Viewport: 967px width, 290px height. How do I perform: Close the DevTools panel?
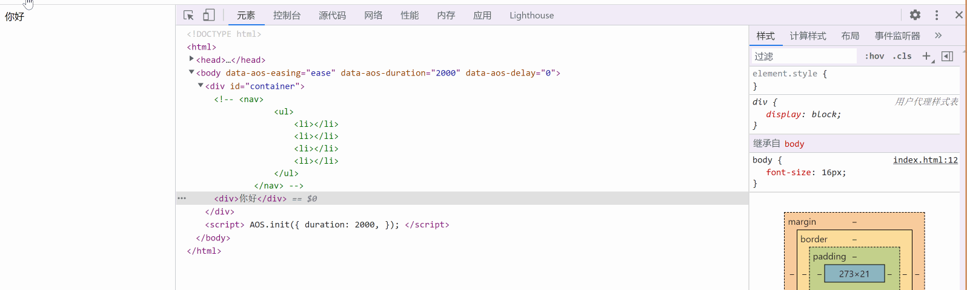click(x=959, y=15)
